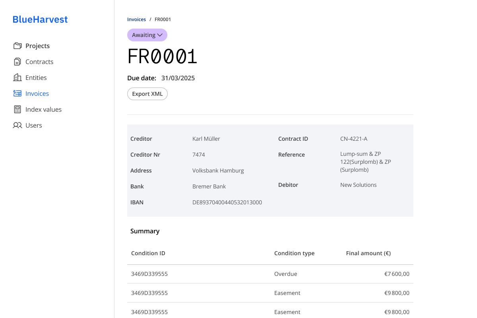Navigate to Users menu entry
The height and width of the screenshot is (318, 477).
tap(33, 125)
